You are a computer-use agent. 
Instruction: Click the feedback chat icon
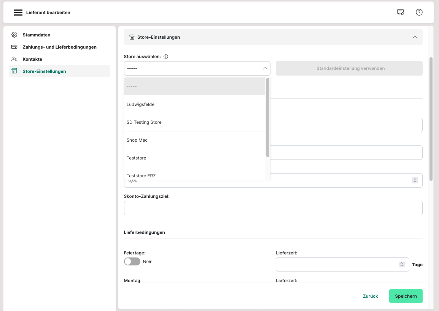click(400, 13)
